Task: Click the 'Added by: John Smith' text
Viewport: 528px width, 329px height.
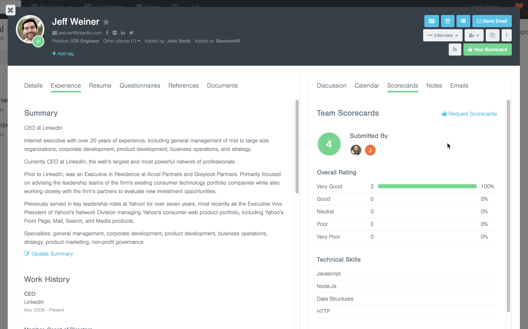Action: coord(167,41)
